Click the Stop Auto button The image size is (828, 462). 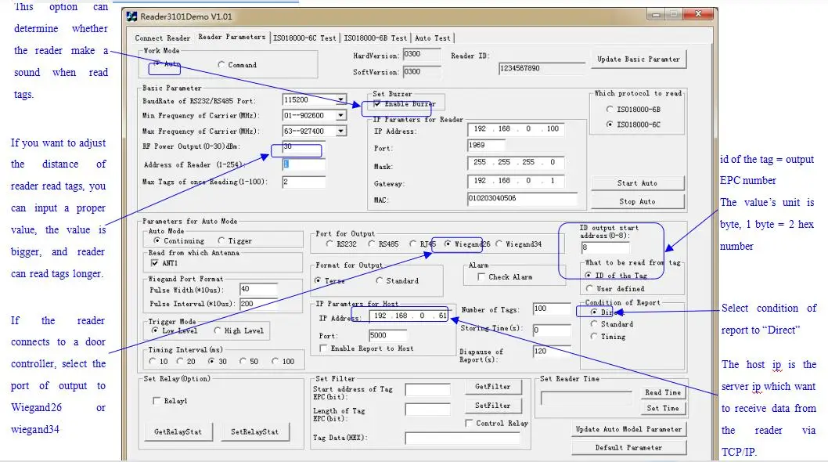(637, 201)
